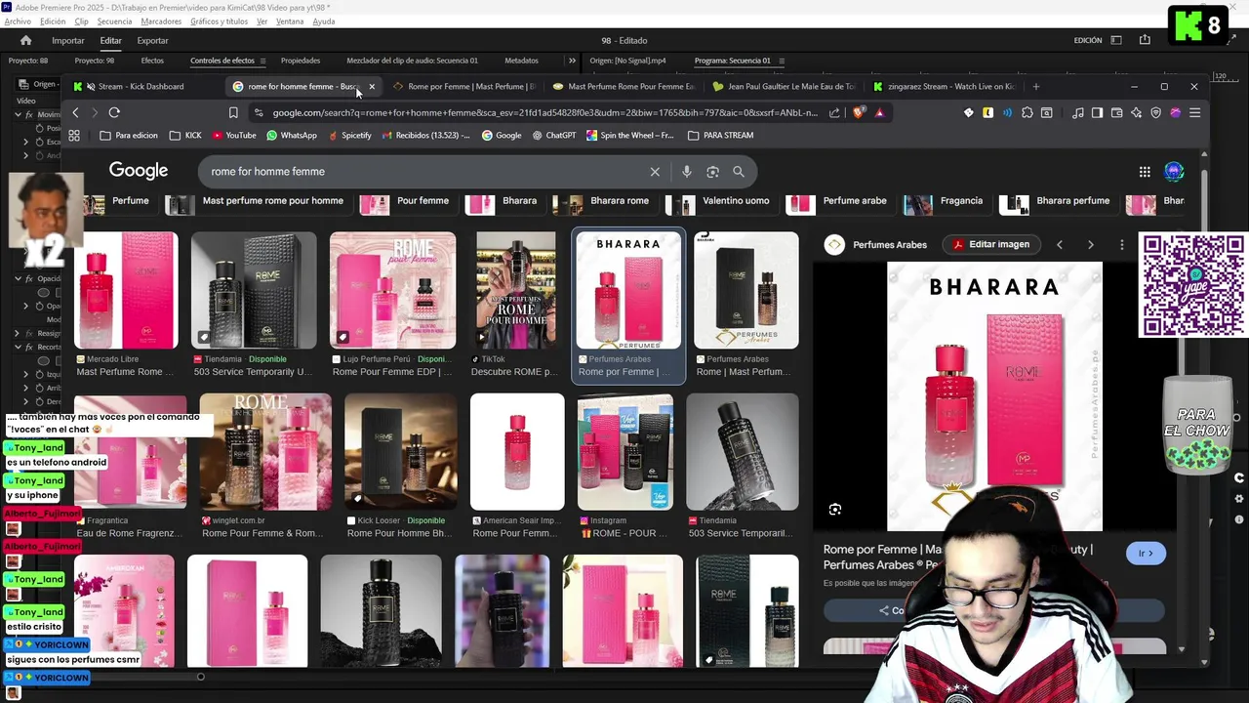The image size is (1249, 703).
Task: Reload the page in the browser
Action: [x=114, y=112]
